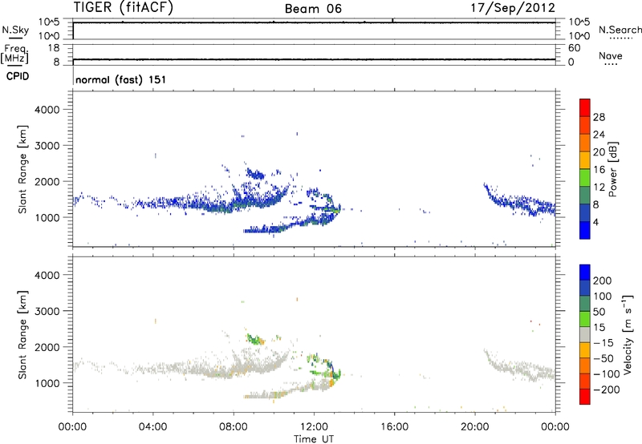Pick the yellow-orange 16–20 dB power segment
The image size is (642, 444).
coord(585,159)
